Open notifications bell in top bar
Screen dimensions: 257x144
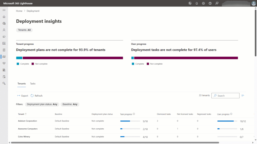[197, 3]
